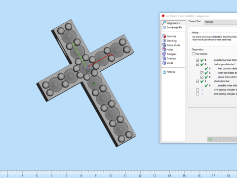
Task: Open the Holes fix icon
Action: coord(164,49)
